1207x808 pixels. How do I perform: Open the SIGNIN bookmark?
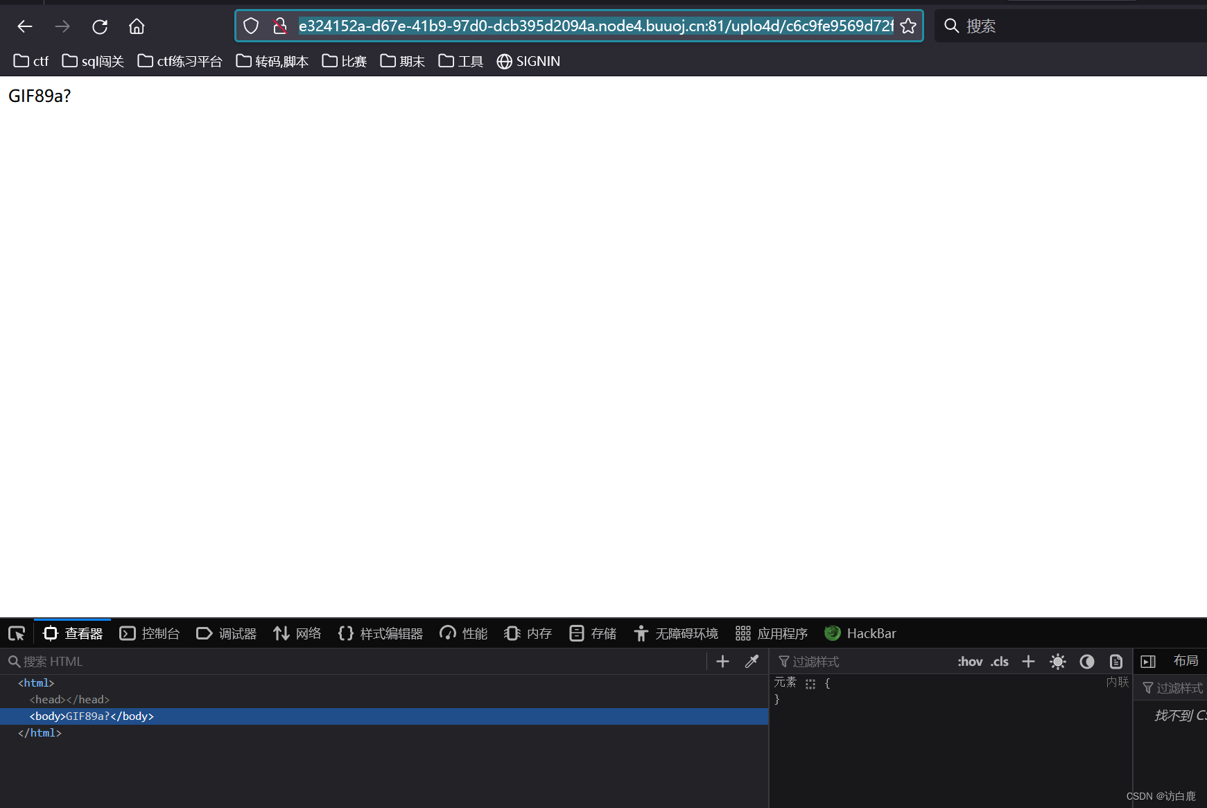tap(528, 61)
